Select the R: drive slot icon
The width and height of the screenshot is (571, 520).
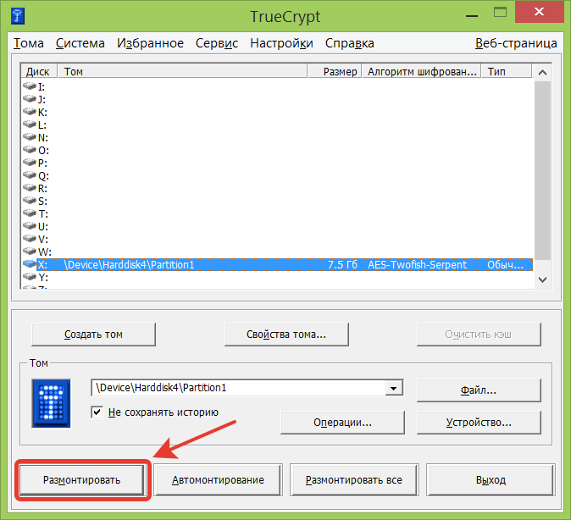coord(30,188)
